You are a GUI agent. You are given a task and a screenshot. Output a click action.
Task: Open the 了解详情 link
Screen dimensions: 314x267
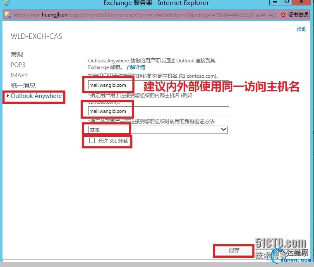(x=135, y=67)
